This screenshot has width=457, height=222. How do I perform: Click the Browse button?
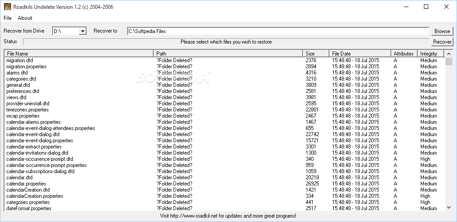point(442,31)
